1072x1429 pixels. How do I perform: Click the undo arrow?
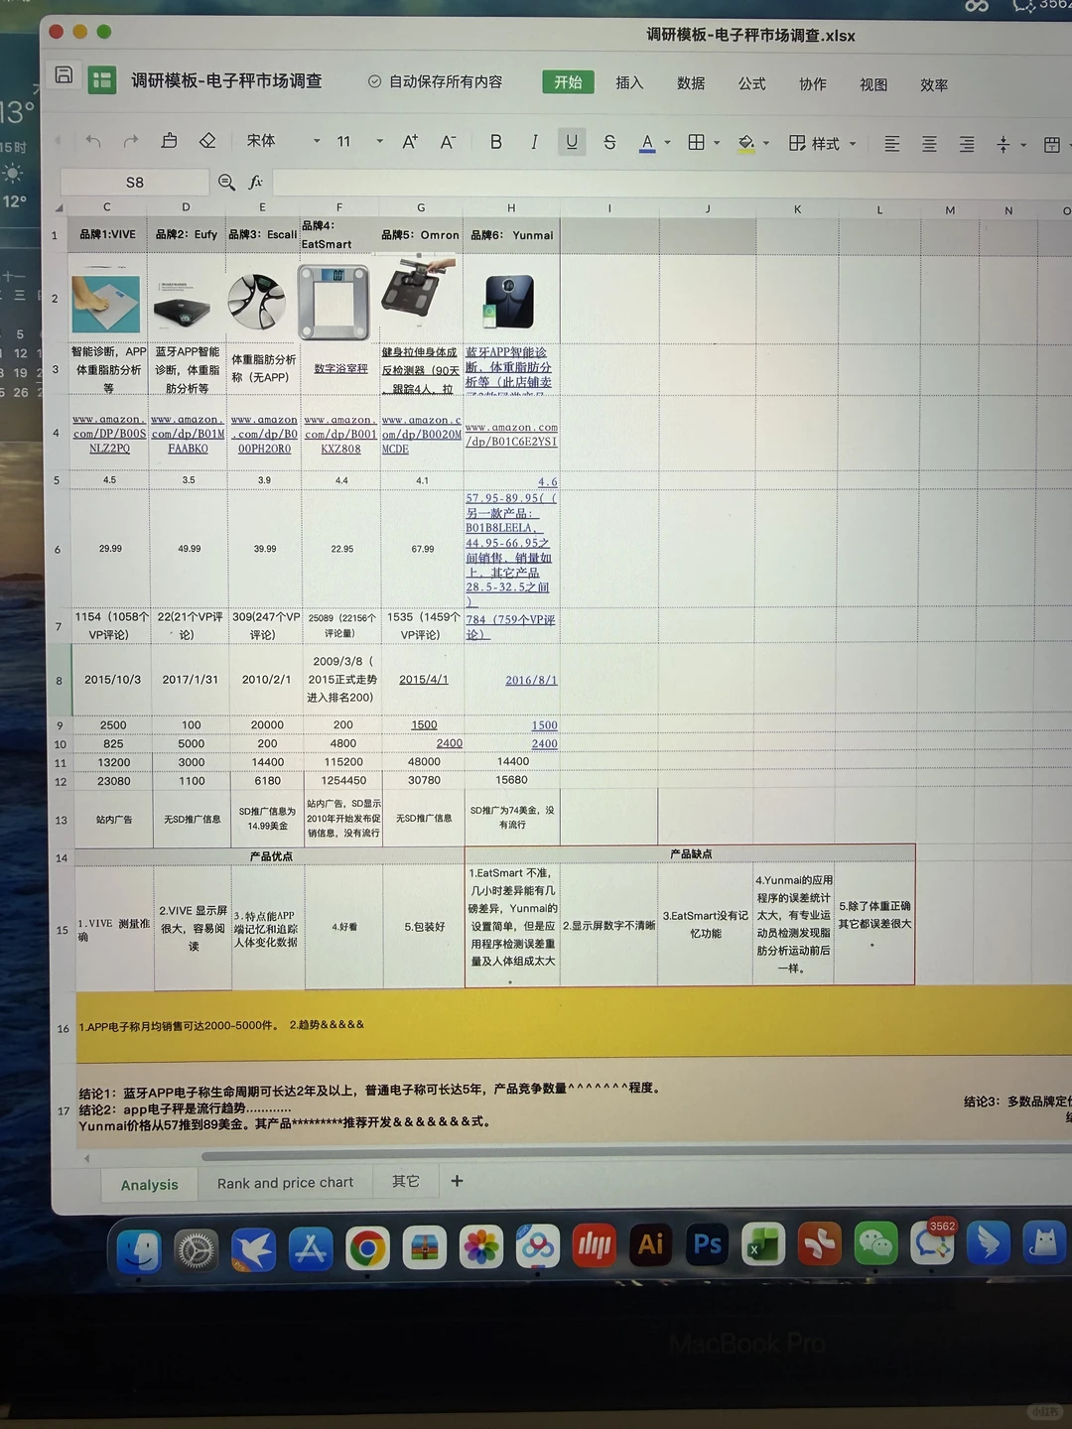93,141
